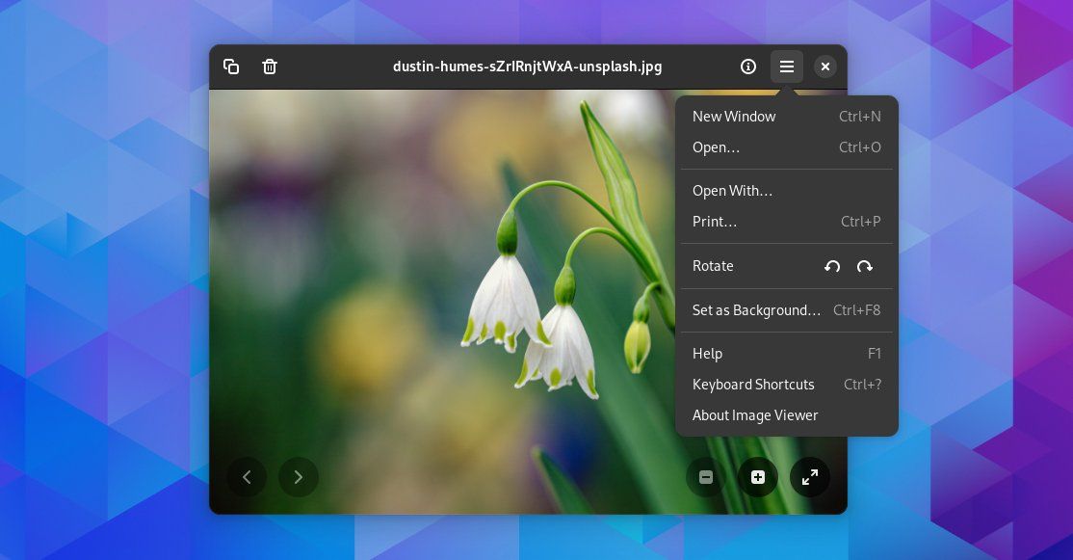Rotate the image counterclockwise
The width and height of the screenshot is (1073, 560).
pyautogui.click(x=832, y=266)
